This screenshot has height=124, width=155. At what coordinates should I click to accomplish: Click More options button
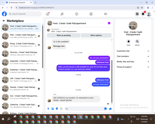pyautogui.click(x=96, y=35)
